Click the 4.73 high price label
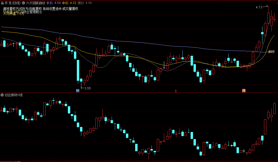 pos(259,7)
